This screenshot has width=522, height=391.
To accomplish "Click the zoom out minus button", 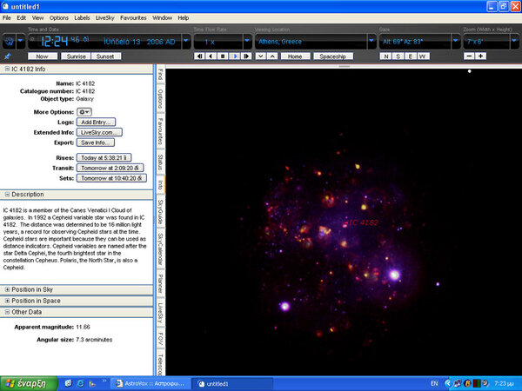I will 470,56.
